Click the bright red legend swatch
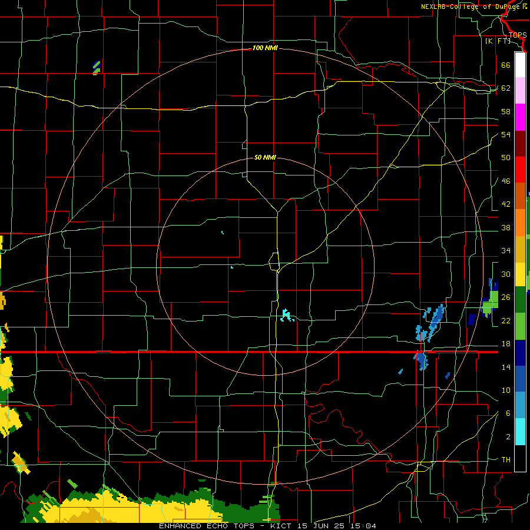The image size is (530, 530). click(520, 170)
